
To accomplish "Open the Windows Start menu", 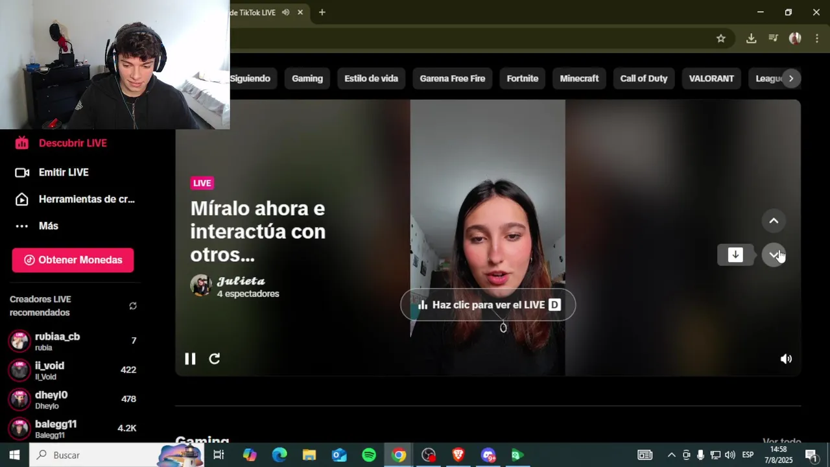I will coord(14,455).
